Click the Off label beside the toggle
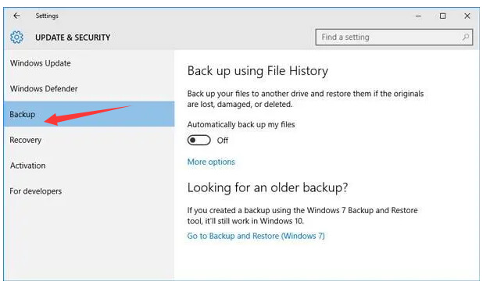This screenshot has width=490, height=285. [x=223, y=141]
